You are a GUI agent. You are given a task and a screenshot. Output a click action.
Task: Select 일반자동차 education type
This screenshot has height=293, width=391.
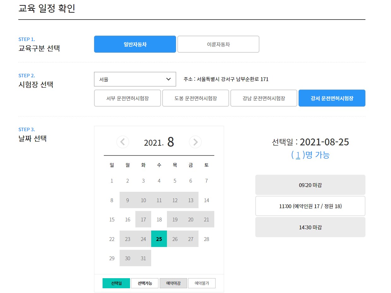(135, 44)
